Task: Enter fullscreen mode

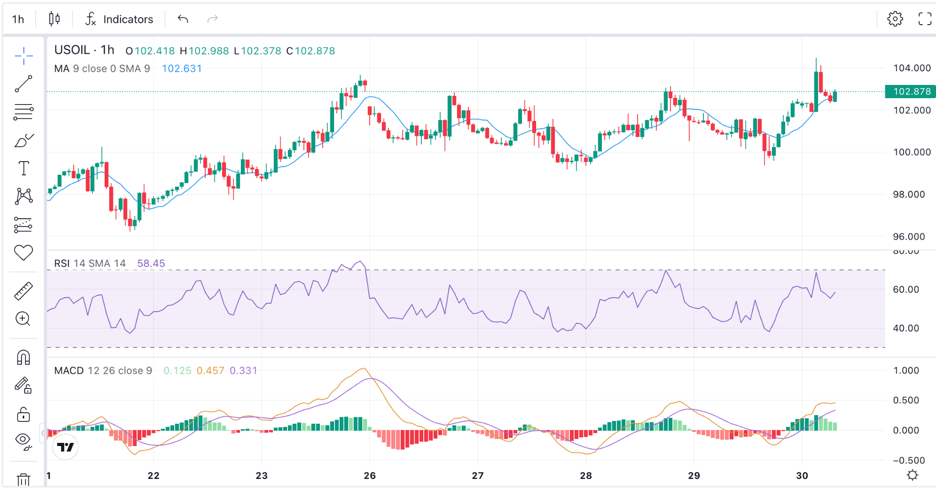Action: point(925,19)
